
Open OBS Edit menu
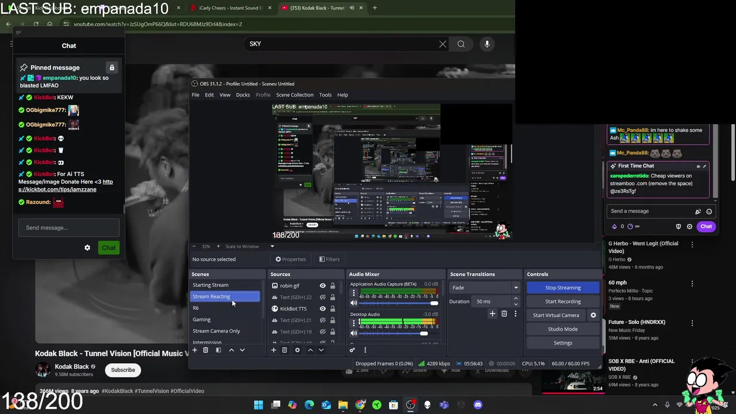pyautogui.click(x=209, y=95)
